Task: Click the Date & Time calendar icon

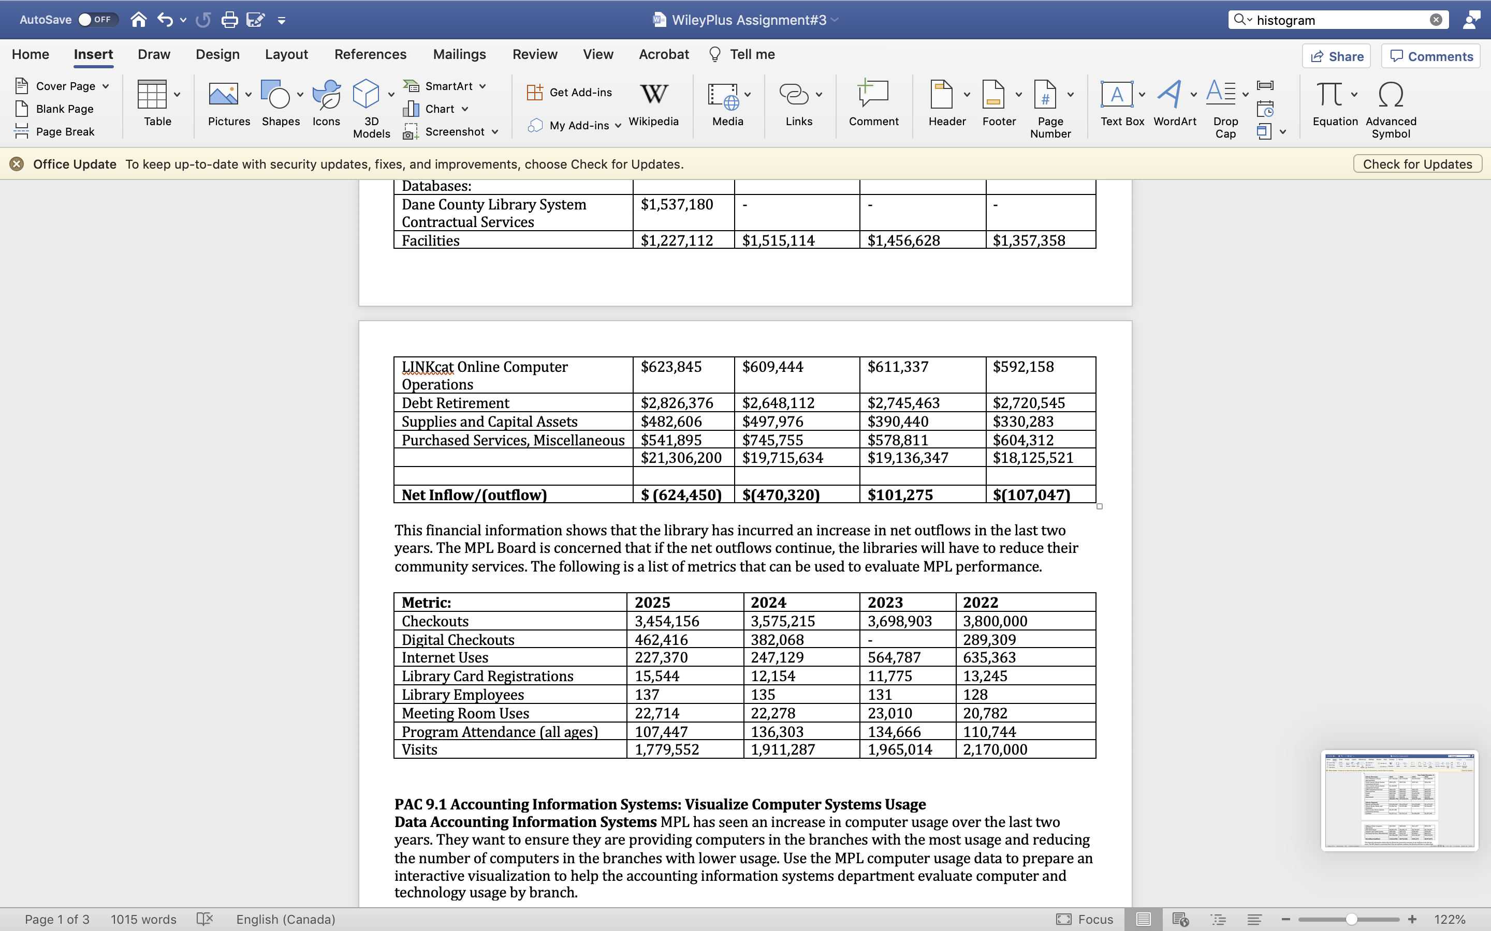Action: coord(1265,109)
